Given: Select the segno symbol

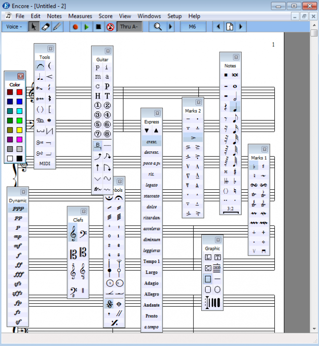Looking at the screenshot, I should [110, 304].
